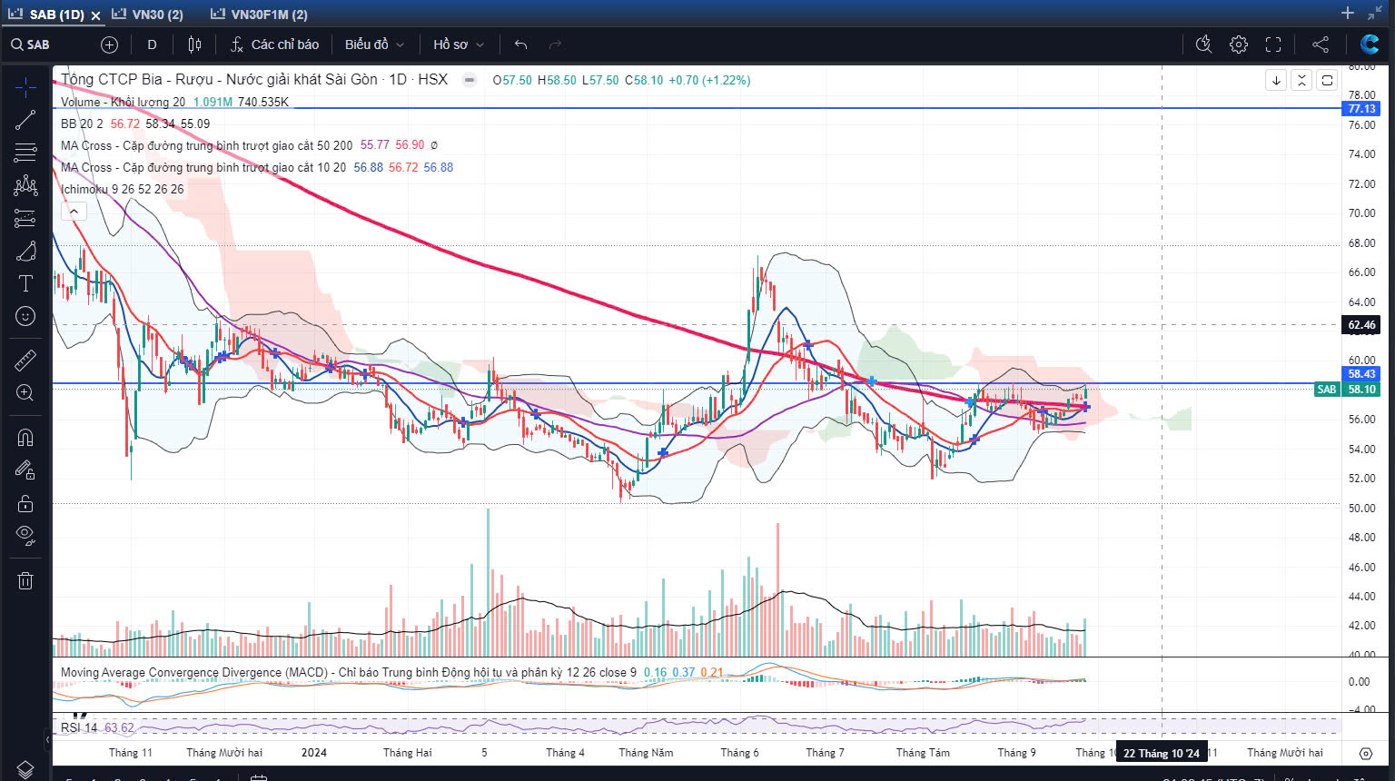Toggle magnet mode in left sidebar
Screen dimensions: 1395x781
(25, 438)
